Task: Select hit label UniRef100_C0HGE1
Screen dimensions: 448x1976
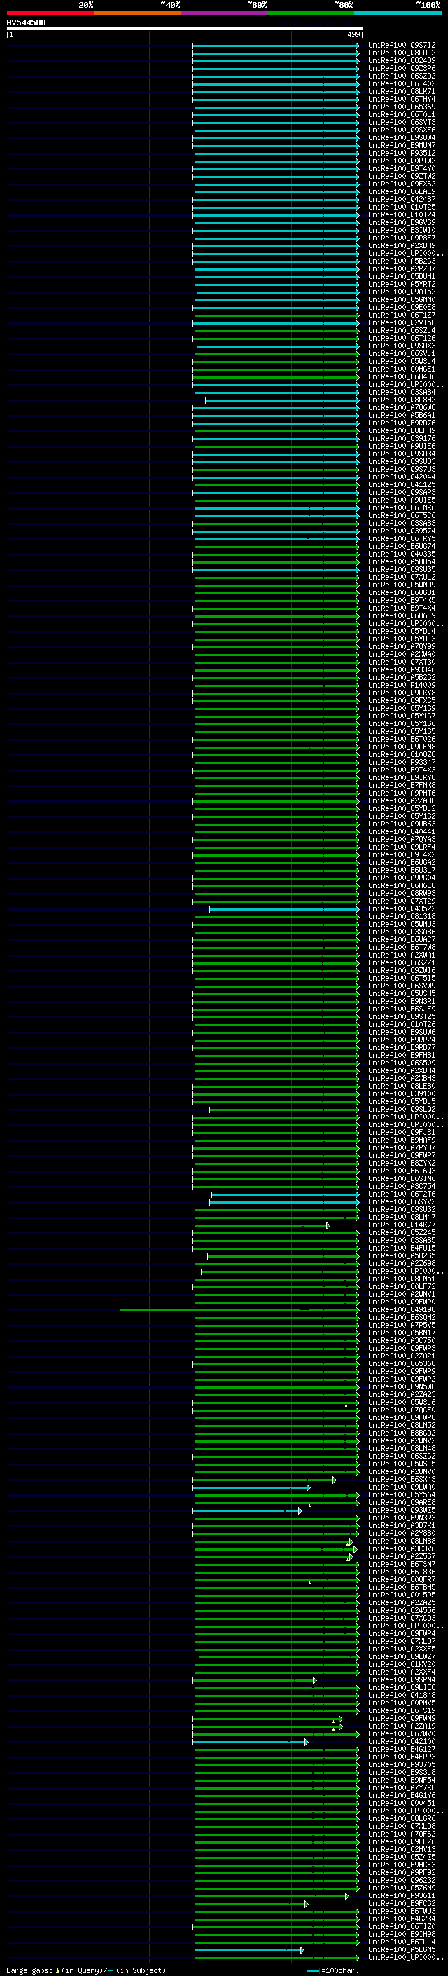Action: [x=402, y=369]
